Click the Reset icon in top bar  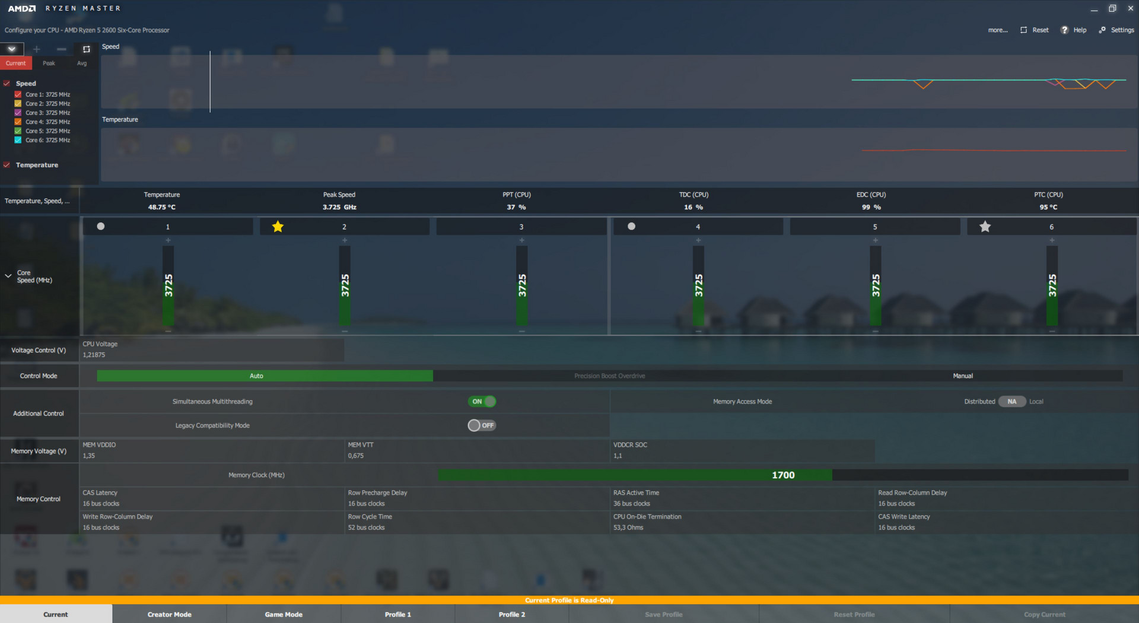[x=1023, y=30]
